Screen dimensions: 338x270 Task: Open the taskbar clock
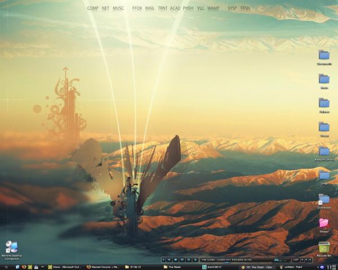coord(332,267)
